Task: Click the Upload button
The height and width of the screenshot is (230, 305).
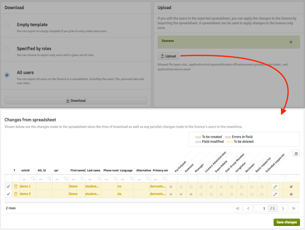Action: [168, 56]
